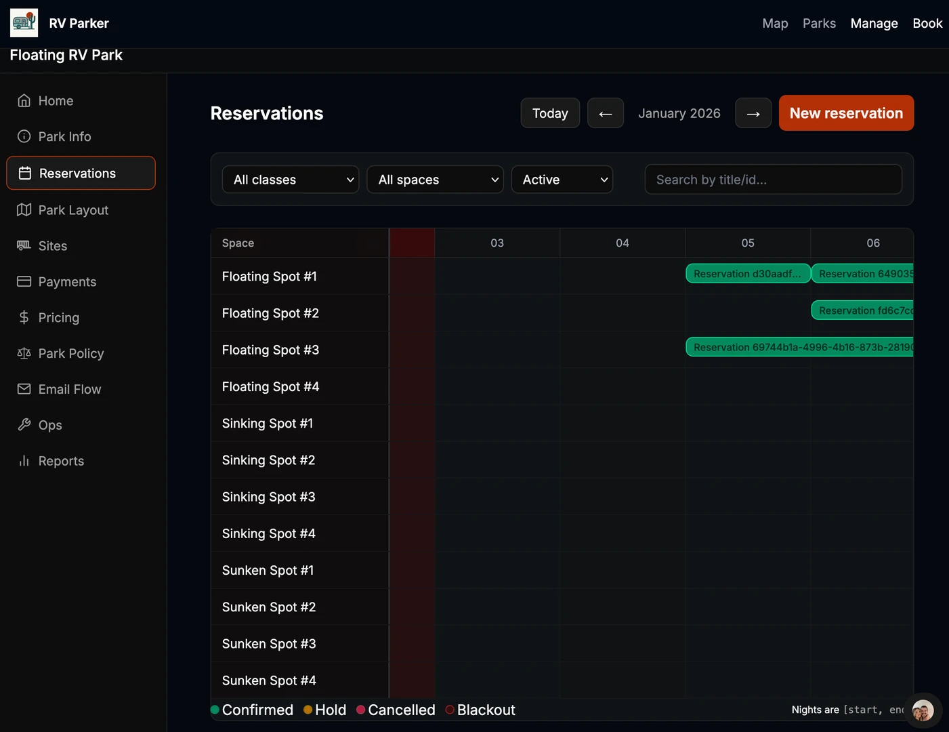Go to next month with right arrow
This screenshot has width=949, height=732.
[753, 113]
